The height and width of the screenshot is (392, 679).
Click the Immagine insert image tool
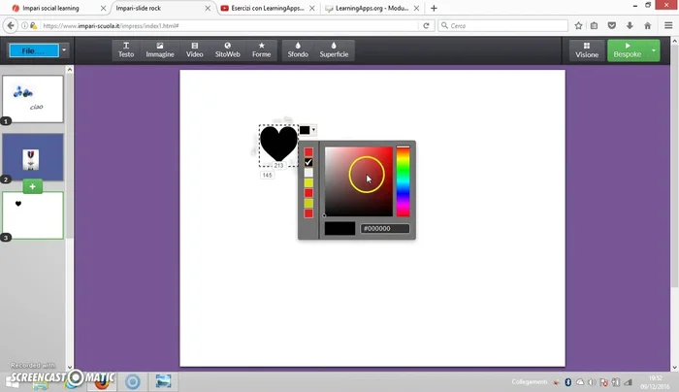[x=159, y=50]
